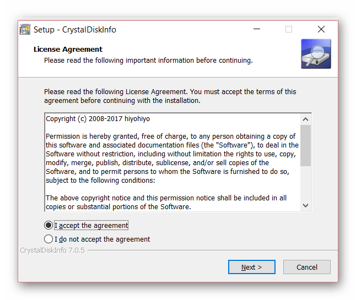This screenshot has width=356, height=300.
Task: Minimize the Setup window
Action: pos(257,29)
